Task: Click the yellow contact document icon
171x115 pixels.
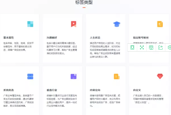Action: tap(160, 24)
